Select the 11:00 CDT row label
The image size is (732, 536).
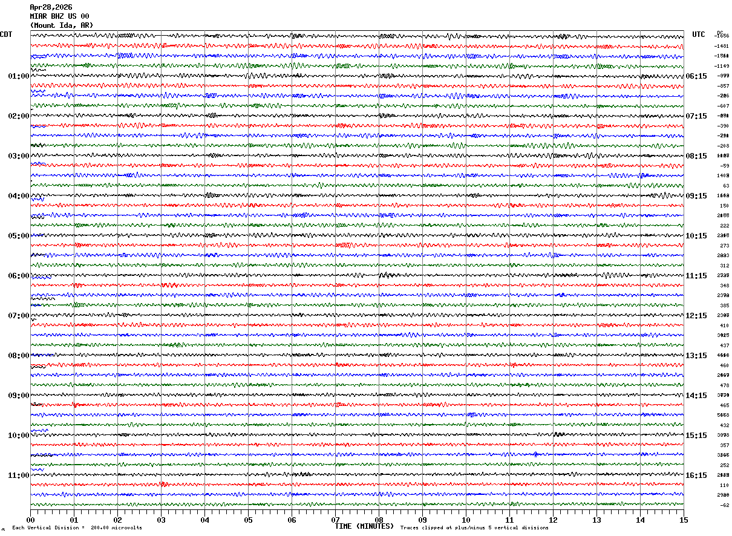[x=18, y=476]
